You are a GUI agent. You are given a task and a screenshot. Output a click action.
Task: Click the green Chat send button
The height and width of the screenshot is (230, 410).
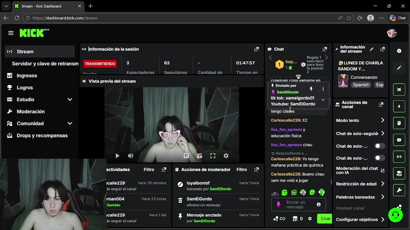tap(325, 219)
